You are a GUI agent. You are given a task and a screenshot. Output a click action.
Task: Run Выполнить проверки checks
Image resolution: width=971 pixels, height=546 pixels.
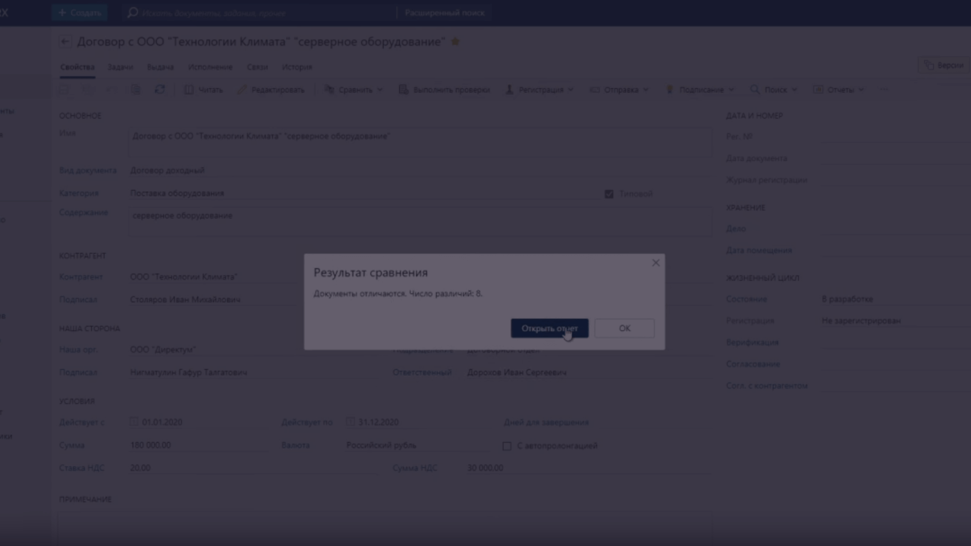click(444, 89)
